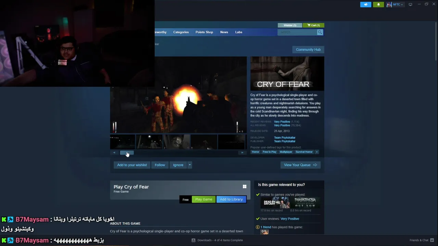This screenshot has width=438, height=246.
Task: Click the thumbnail strip right arrow
Action: click(x=242, y=153)
